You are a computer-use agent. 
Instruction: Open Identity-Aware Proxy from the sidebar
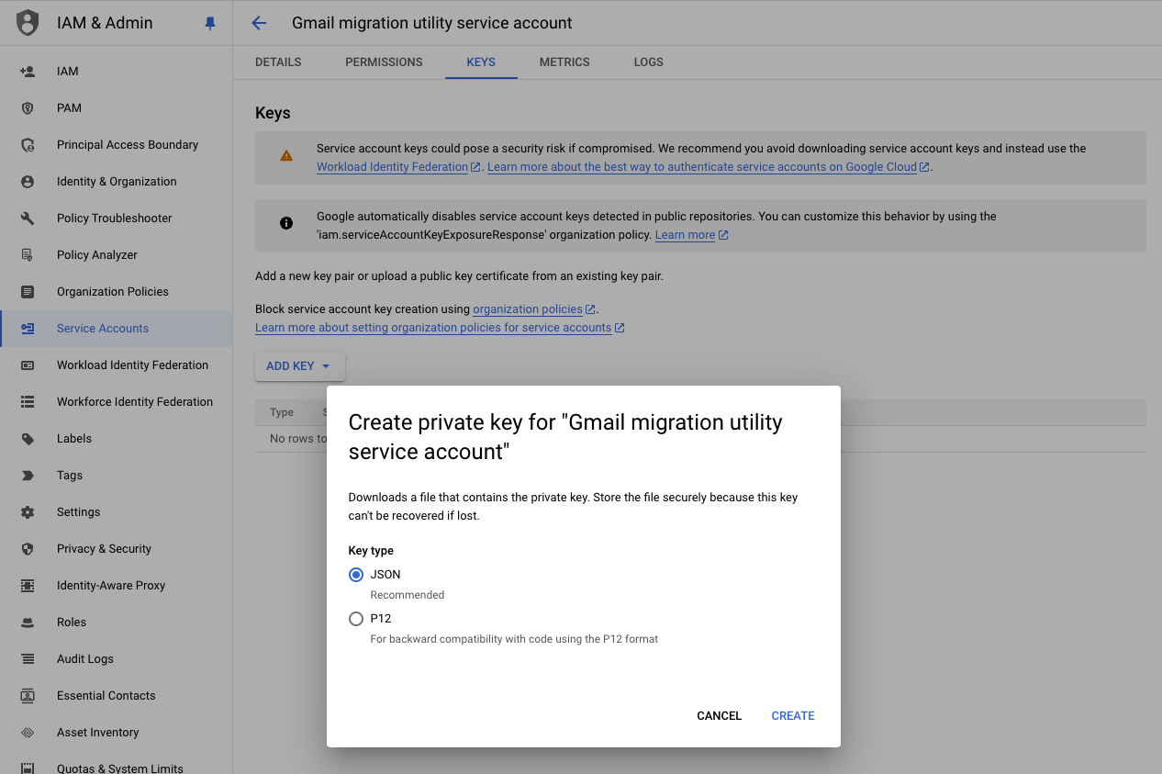[x=117, y=585]
